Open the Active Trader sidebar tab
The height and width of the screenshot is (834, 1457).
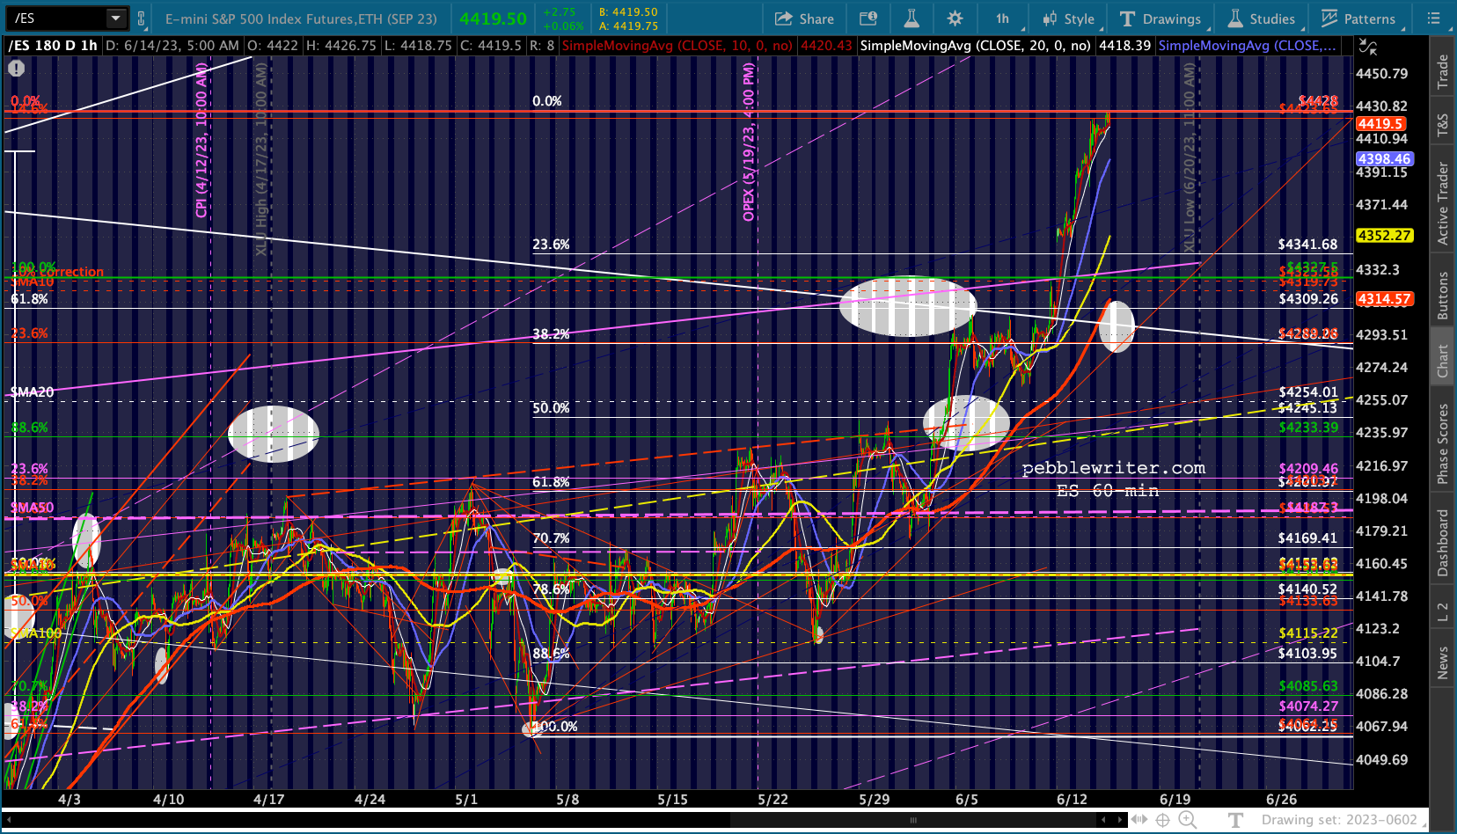(1443, 202)
